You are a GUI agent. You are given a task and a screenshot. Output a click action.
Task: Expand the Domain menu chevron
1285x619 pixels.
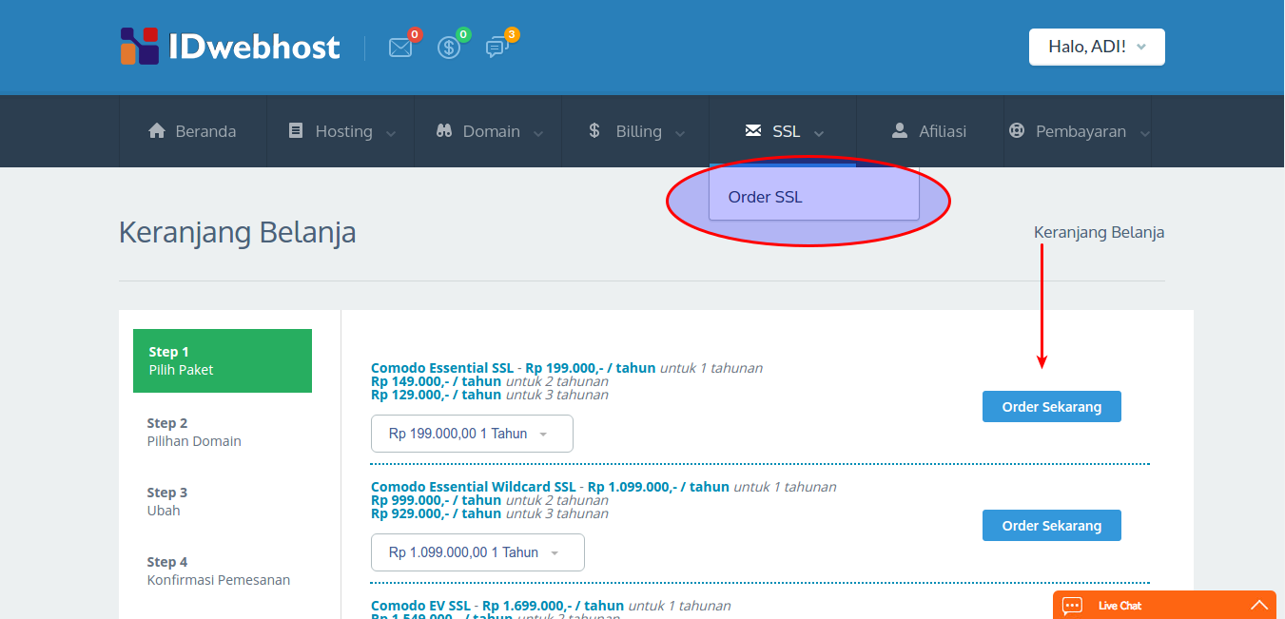[x=538, y=133]
